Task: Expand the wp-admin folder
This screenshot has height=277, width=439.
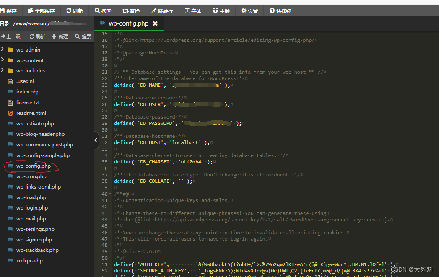Action: pos(3,49)
